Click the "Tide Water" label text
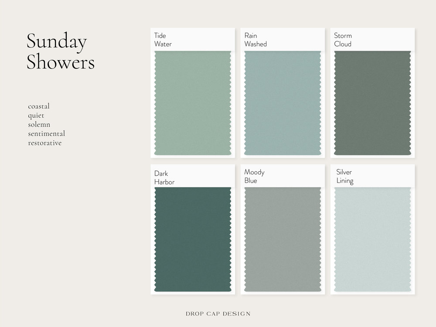 pyautogui.click(x=163, y=40)
